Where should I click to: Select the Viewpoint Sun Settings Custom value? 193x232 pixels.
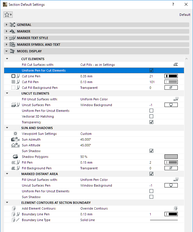point(86,134)
